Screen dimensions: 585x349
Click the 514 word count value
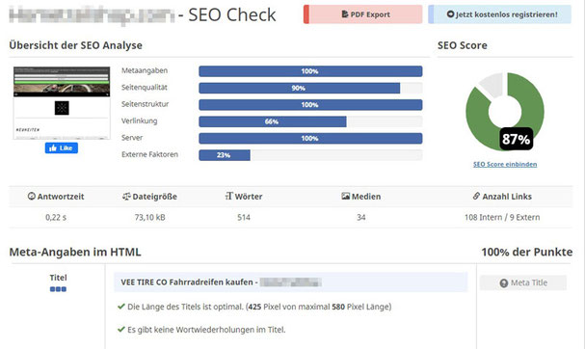pos(244,217)
